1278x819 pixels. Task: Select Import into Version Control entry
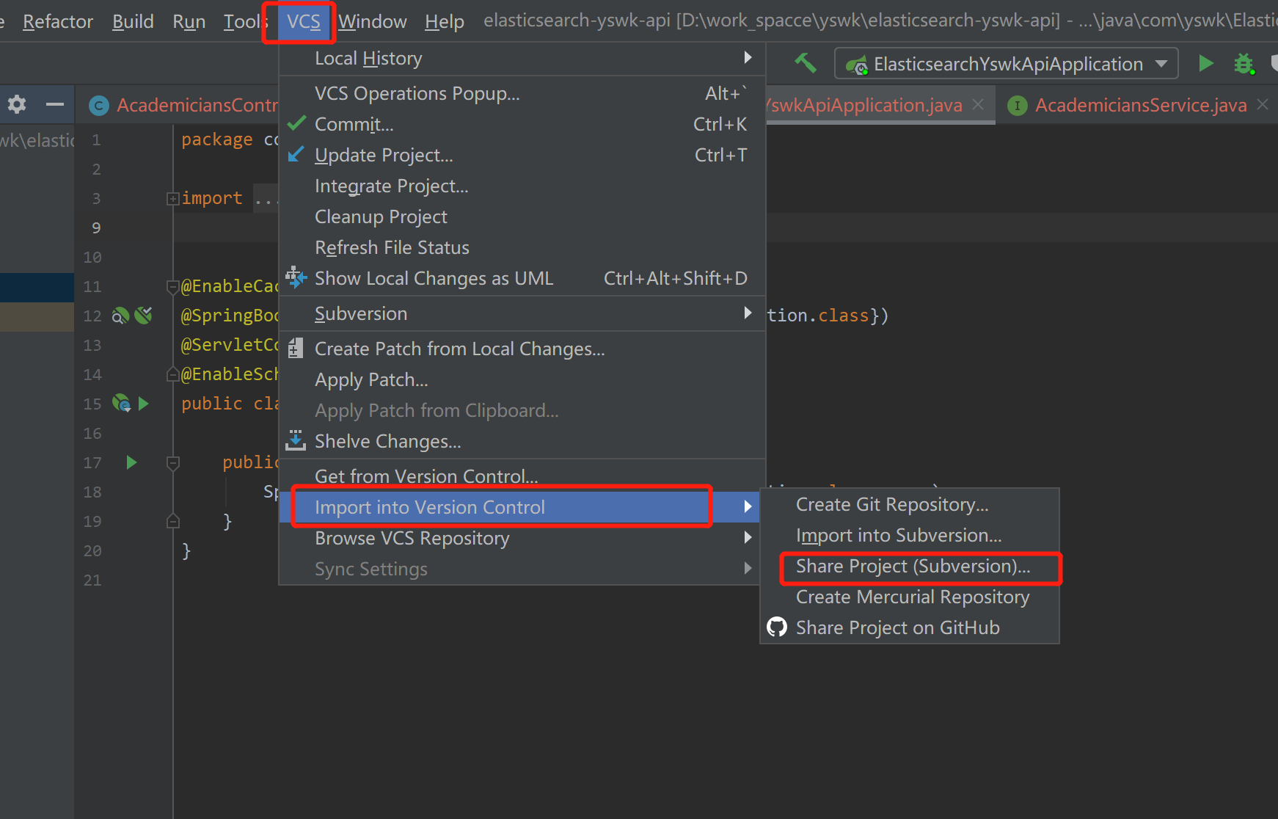click(519, 507)
